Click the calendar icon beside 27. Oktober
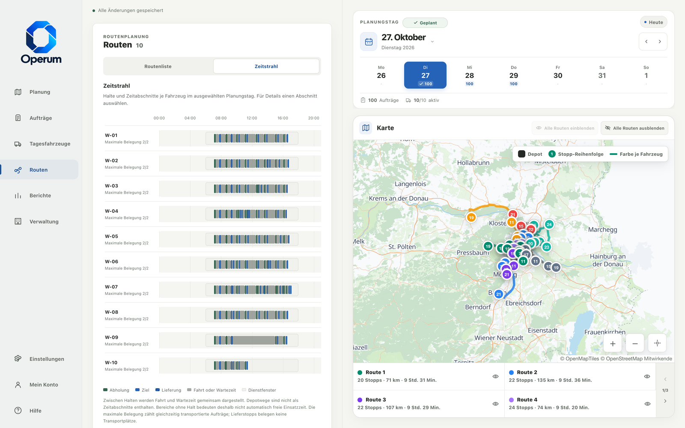This screenshot has height=428, width=685. (369, 42)
